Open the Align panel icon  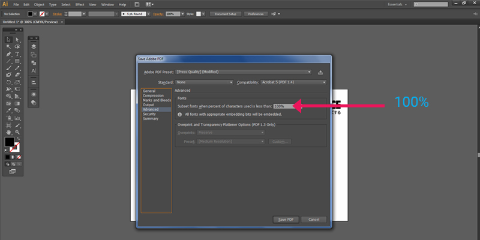pyautogui.click(x=34, y=82)
